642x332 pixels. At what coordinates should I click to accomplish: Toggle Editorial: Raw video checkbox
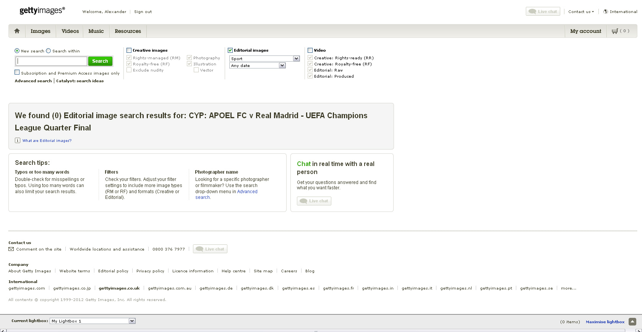point(310,70)
